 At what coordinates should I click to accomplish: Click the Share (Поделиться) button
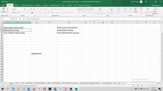point(156,5)
